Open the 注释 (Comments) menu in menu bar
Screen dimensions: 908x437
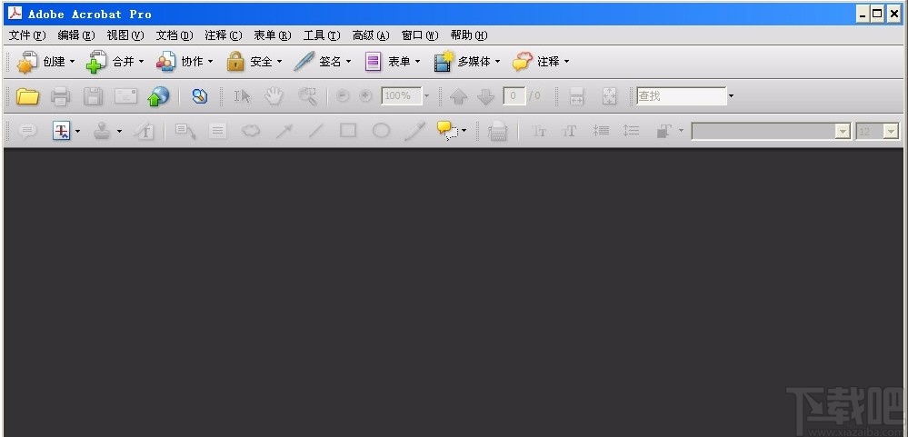[224, 35]
